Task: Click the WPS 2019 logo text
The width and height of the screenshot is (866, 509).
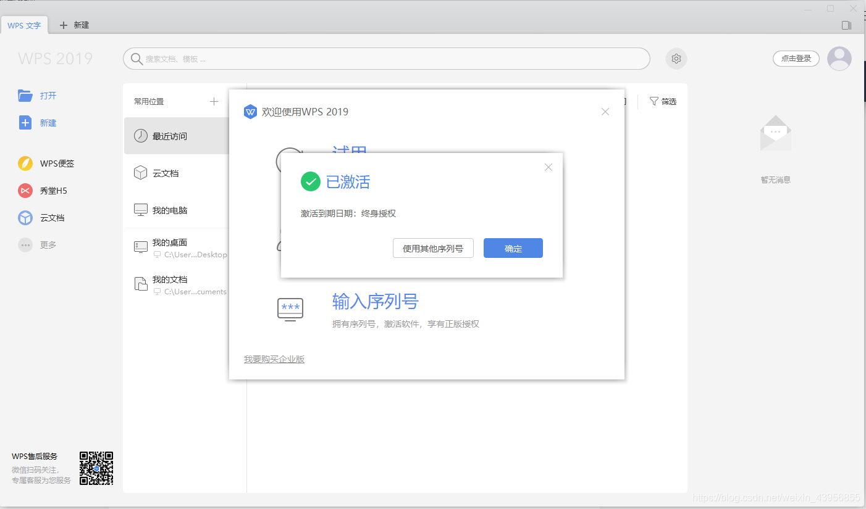Action: click(x=56, y=59)
